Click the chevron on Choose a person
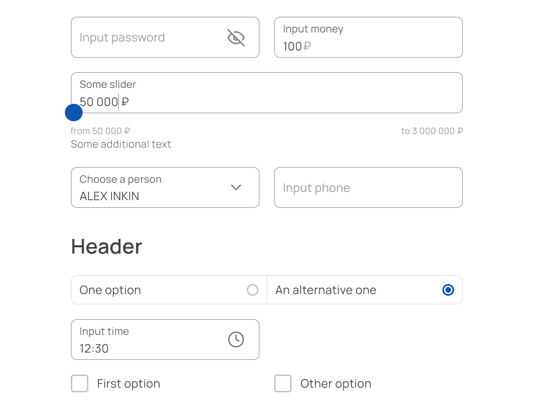This screenshot has height=401, width=535. pyautogui.click(x=236, y=187)
